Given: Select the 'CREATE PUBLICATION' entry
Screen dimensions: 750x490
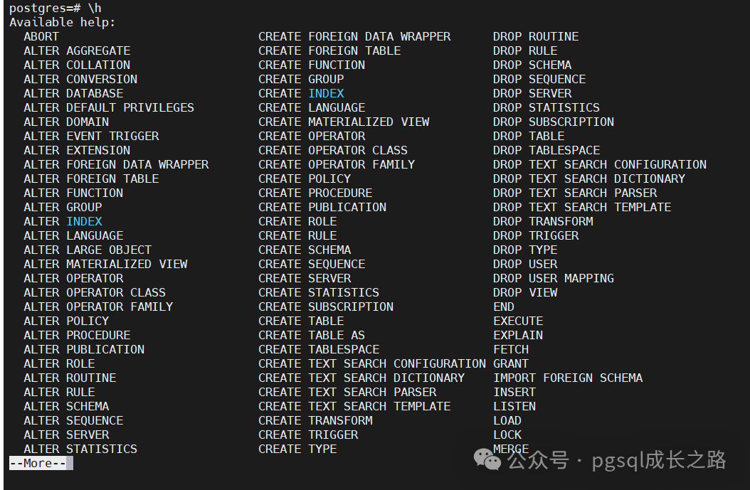Looking at the screenshot, I should (322, 207).
